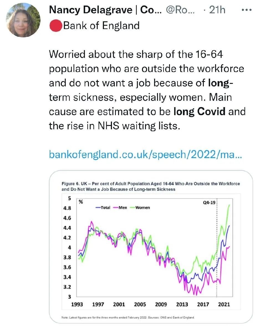Viewport: 265px width, 330px height.
Task: Click the 2021 x-axis label
Action: point(224,304)
